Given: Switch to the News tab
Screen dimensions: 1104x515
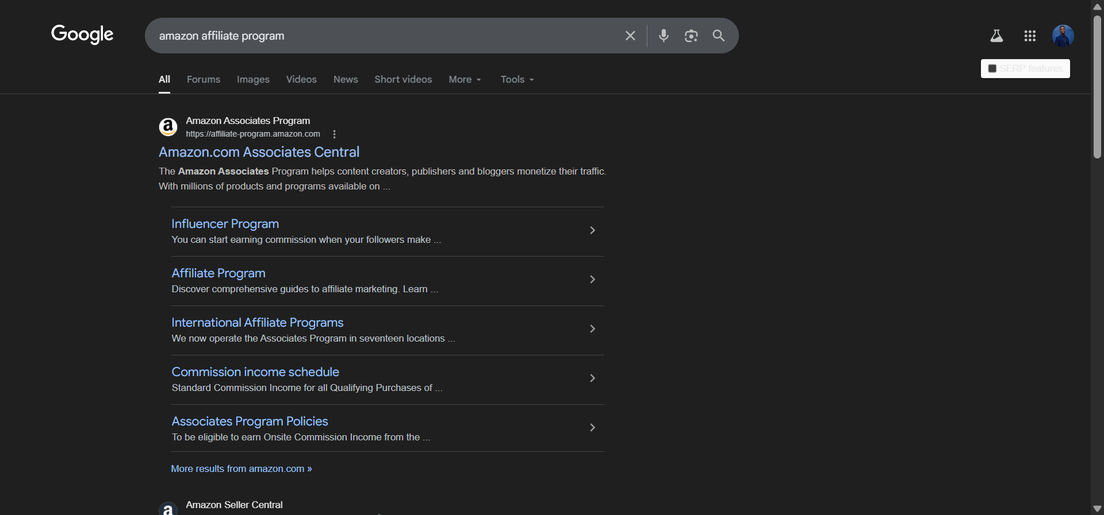Looking at the screenshot, I should click(346, 80).
